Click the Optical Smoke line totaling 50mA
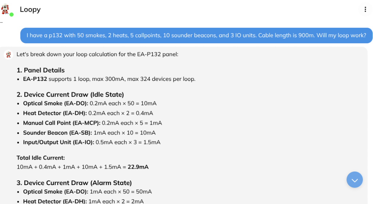This screenshot has height=204, width=373. 87,192
